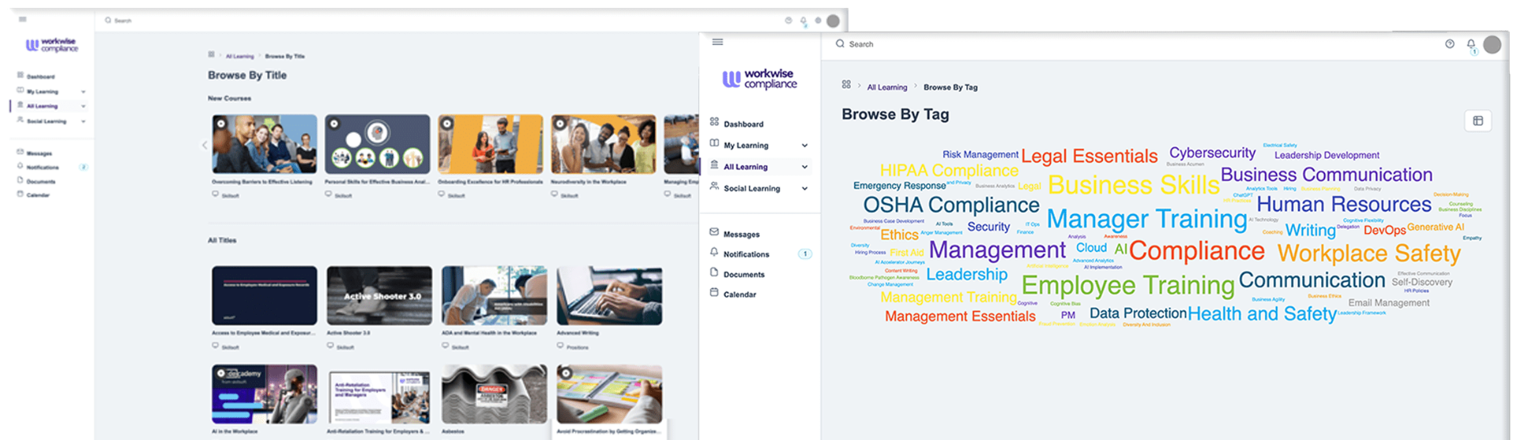Select the Human Resources tag
1517x440 pixels.
[x=1343, y=204]
